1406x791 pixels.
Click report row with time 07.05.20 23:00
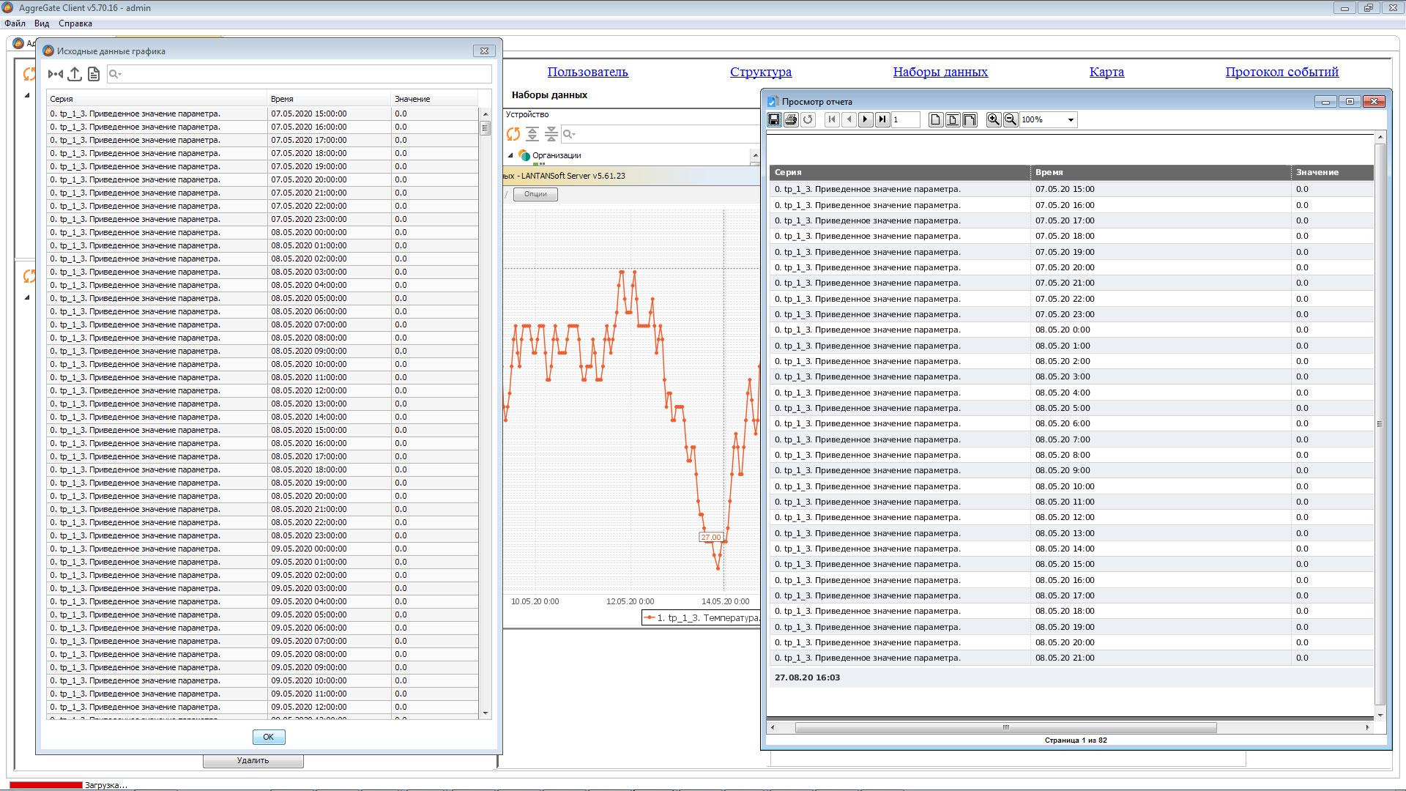pos(1072,314)
